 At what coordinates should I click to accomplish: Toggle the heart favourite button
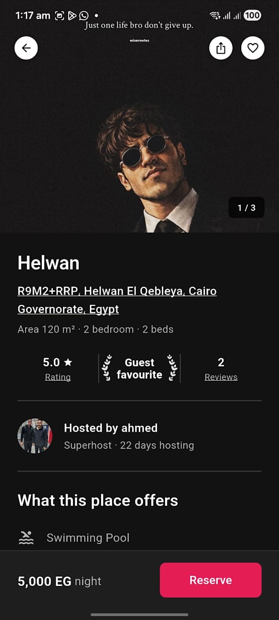pyautogui.click(x=253, y=48)
